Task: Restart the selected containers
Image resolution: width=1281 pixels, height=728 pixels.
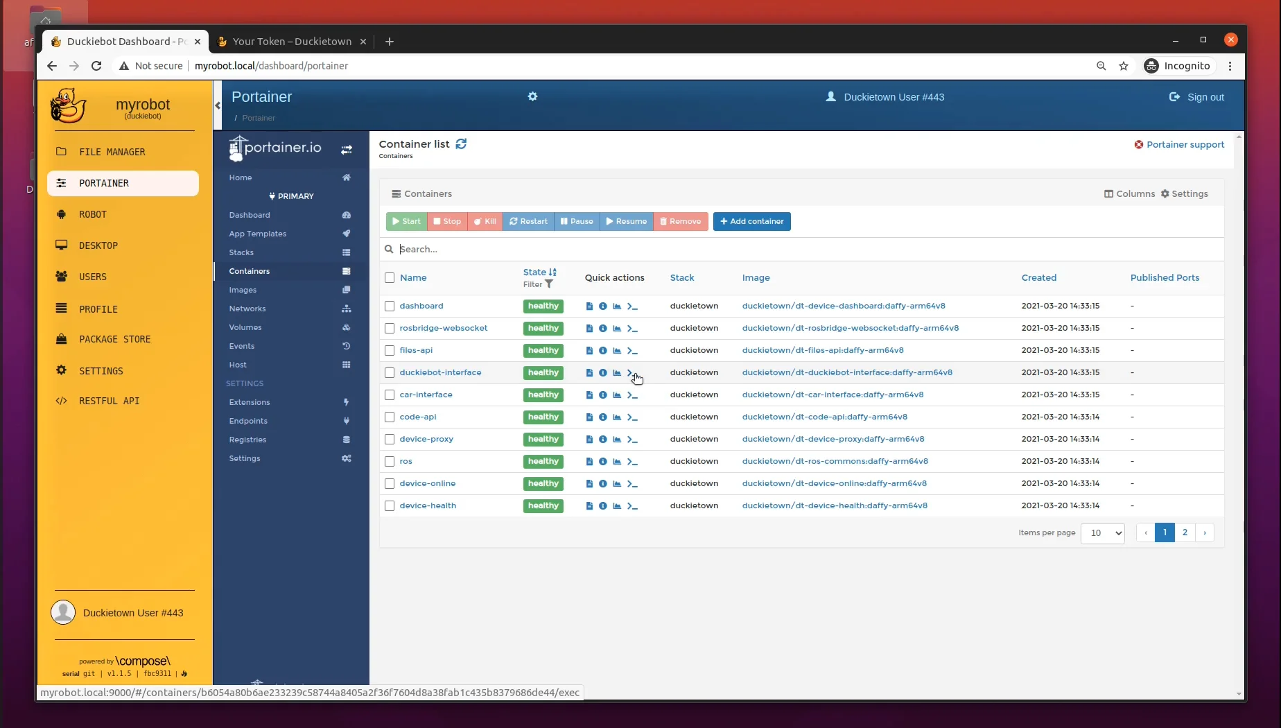Action: [528, 221]
